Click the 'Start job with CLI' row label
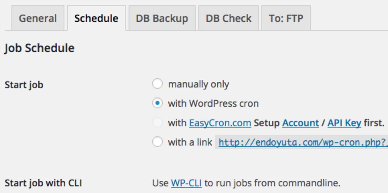Screen dimensions: 388x193 click(x=43, y=183)
